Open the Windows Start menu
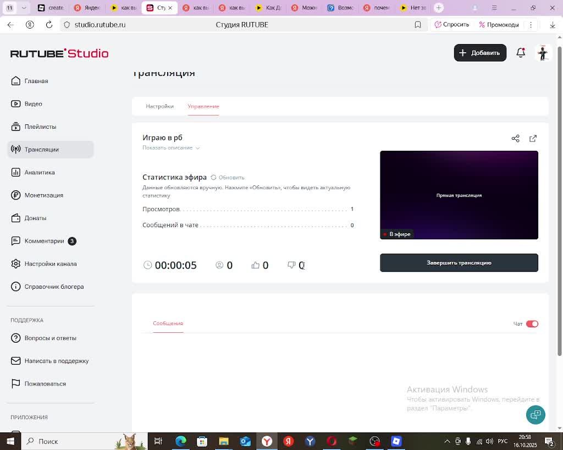This screenshot has width=563, height=450. click(x=10, y=441)
